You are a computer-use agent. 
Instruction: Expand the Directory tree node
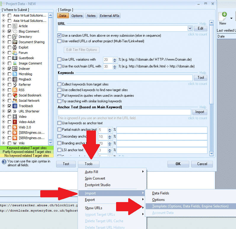(3, 37)
